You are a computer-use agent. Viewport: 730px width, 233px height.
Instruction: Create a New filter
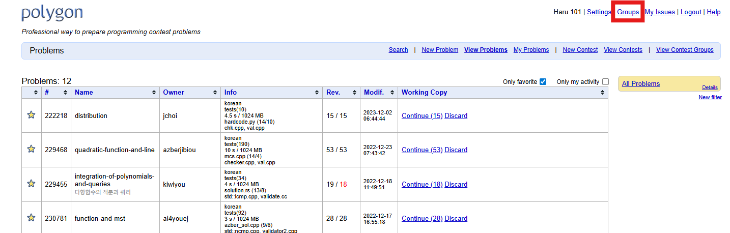pyautogui.click(x=710, y=97)
